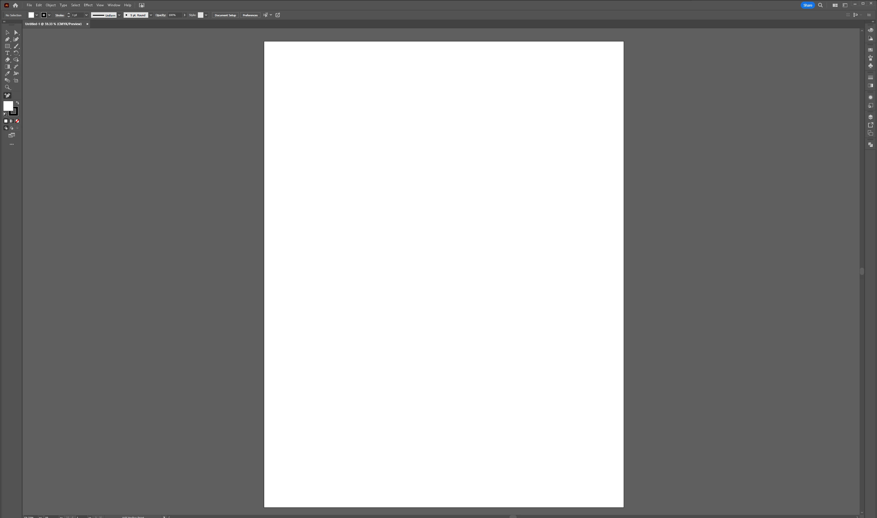
Task: Select the Rectangle tool
Action: [7, 46]
